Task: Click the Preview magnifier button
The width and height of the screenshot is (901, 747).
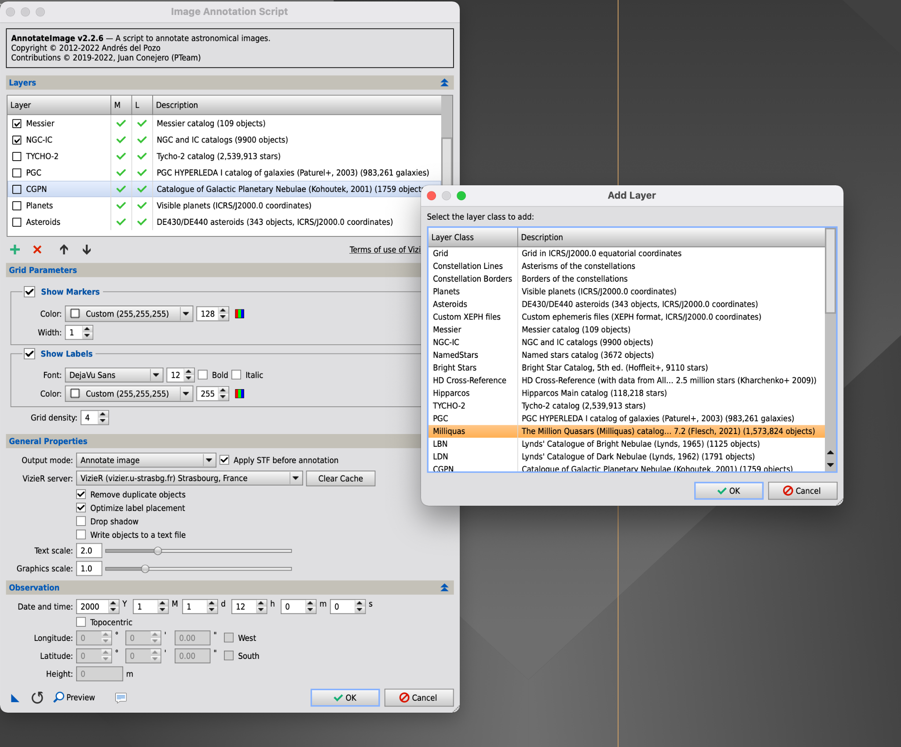Action: (x=74, y=697)
